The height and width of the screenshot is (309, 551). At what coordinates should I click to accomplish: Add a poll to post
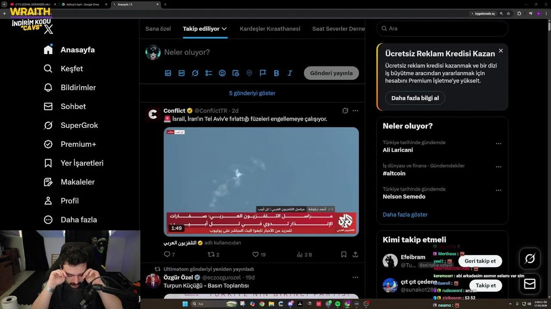tap(209, 73)
